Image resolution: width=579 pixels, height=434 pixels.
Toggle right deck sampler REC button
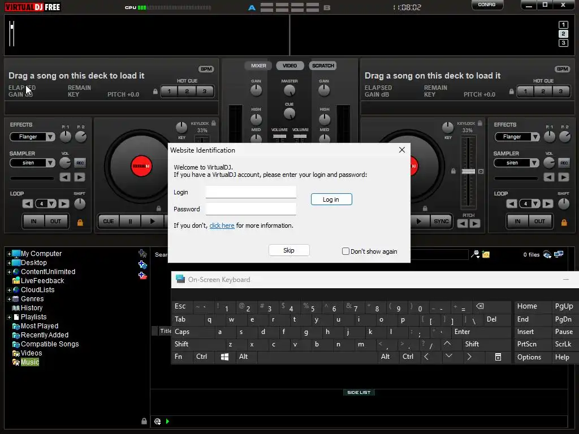tap(564, 163)
